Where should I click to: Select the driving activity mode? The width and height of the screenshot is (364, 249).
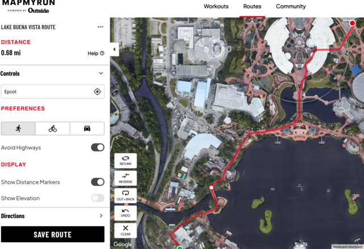(x=87, y=128)
